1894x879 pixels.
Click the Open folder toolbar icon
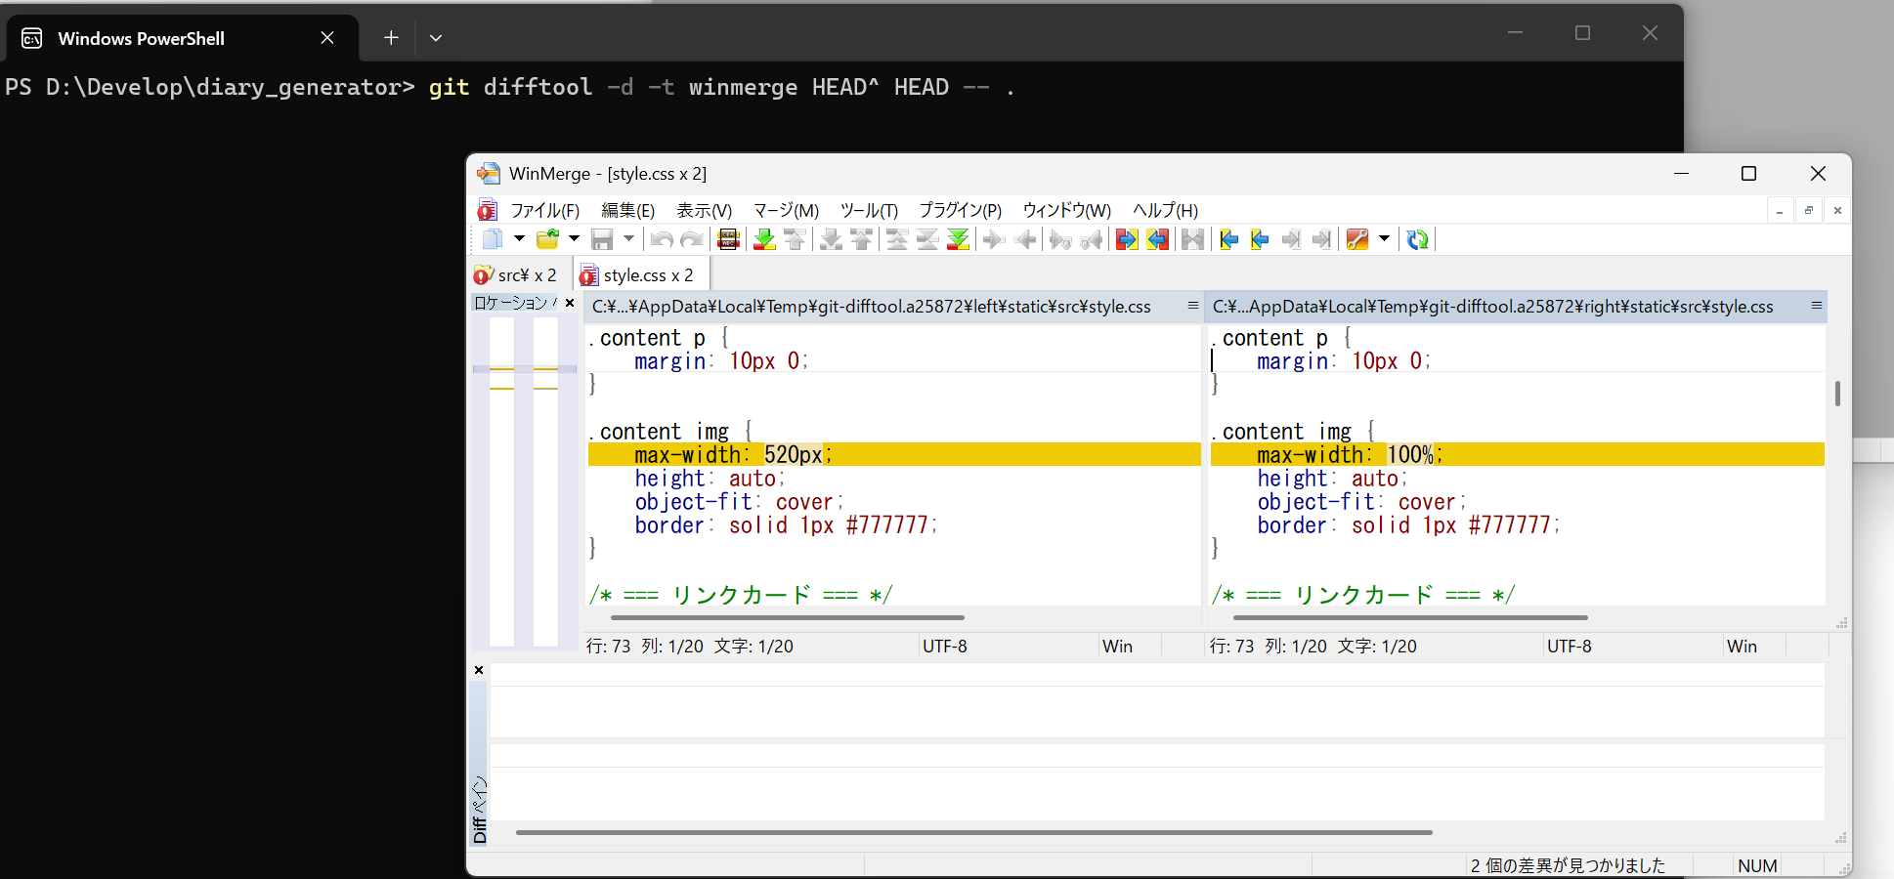click(x=547, y=239)
